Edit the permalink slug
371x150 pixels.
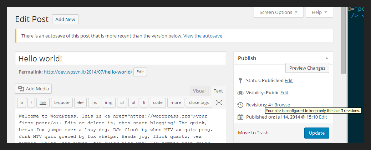(x=140, y=72)
